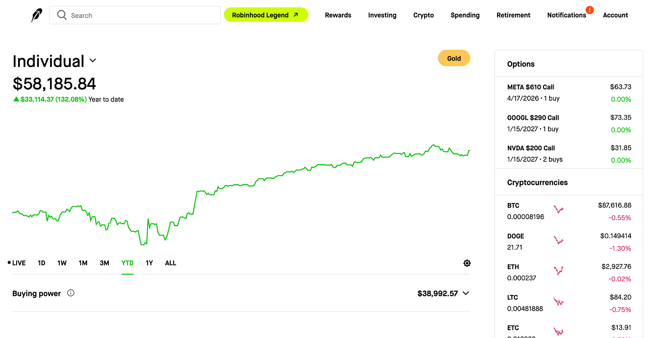
Task: Select the 1W chart range
Action: (62, 263)
